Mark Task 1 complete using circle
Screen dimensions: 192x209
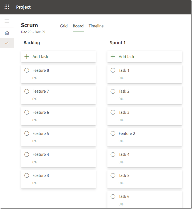113,70
